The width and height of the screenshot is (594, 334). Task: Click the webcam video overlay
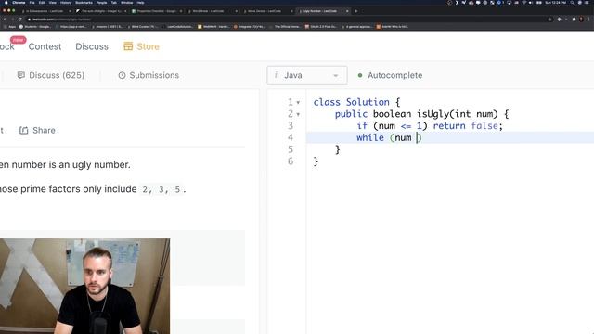(84, 286)
